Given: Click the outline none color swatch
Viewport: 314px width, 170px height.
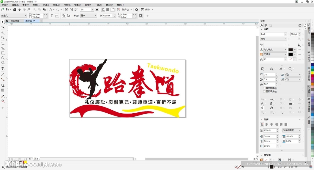Looking at the screenshot, I should click(291, 59).
